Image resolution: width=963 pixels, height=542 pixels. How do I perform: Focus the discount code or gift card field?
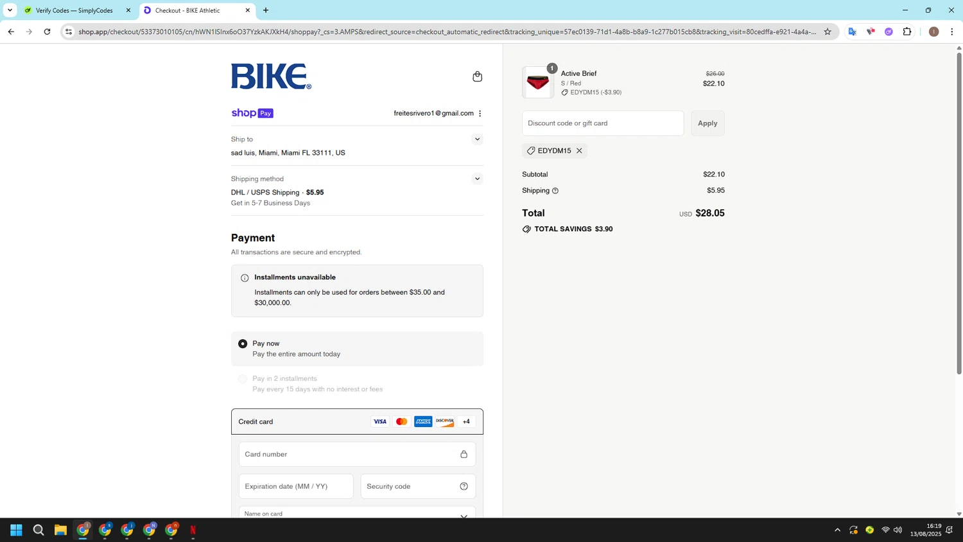point(603,123)
